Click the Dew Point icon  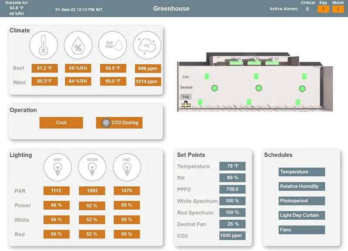[x=112, y=45]
